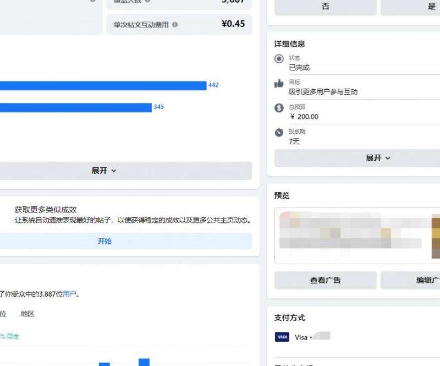This screenshot has width=440, height=366.
Task: Click 开始 to auto-boost posts
Action: click(x=105, y=241)
